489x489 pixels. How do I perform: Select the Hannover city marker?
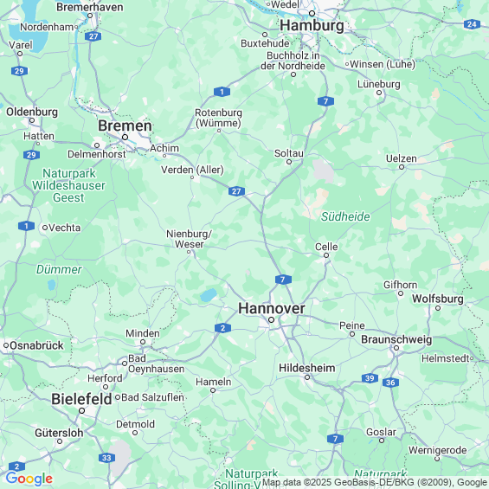tap(271, 319)
